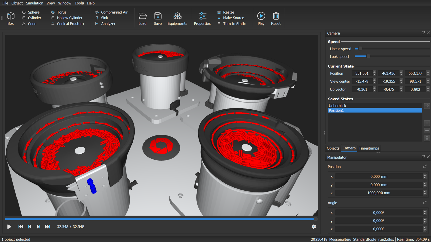The width and height of the screenshot is (431, 242).
Task: Step back one frame
Action: (30, 227)
